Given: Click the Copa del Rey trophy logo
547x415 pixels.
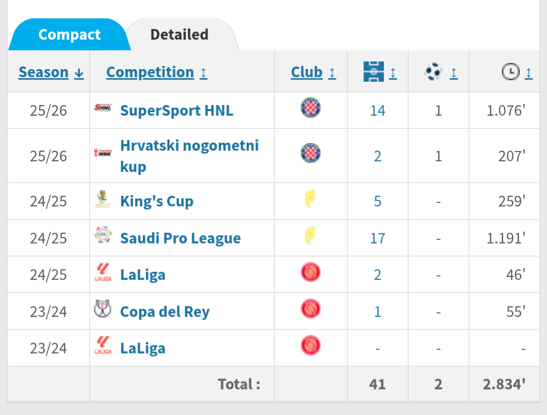Looking at the screenshot, I should [x=103, y=309].
